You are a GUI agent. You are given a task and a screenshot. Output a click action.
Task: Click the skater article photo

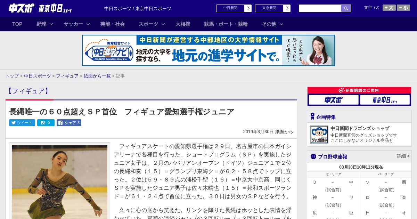(59, 182)
